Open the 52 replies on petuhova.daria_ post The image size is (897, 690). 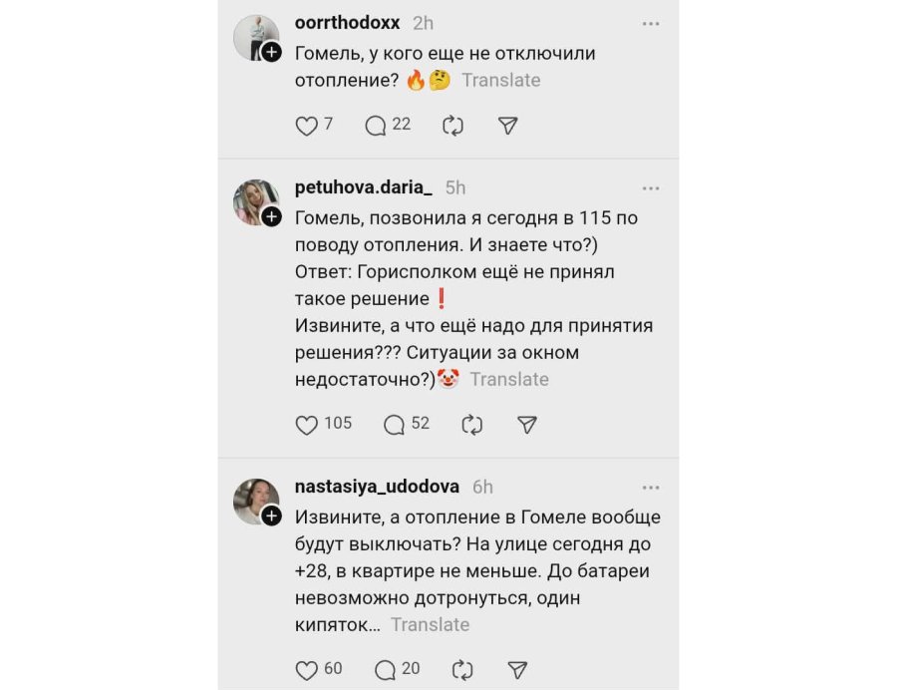pyautogui.click(x=394, y=425)
